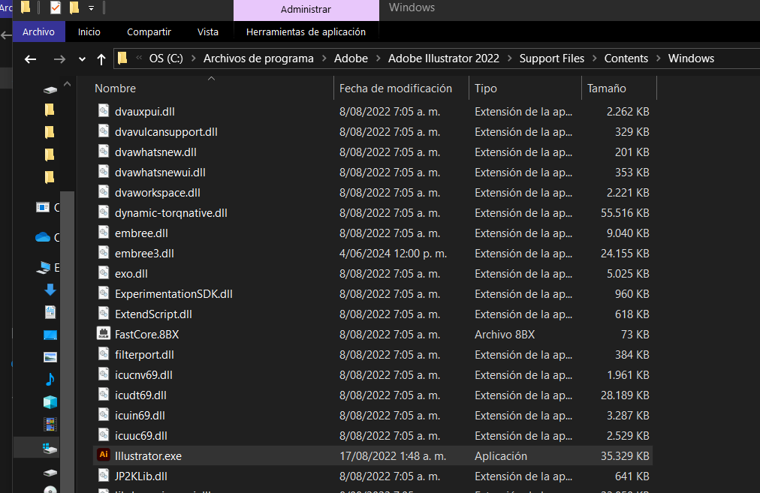This screenshot has height=493, width=760.
Task: Expand chevron after Adobe Illustrator 2022 breadcrumb
Action: [x=509, y=58]
